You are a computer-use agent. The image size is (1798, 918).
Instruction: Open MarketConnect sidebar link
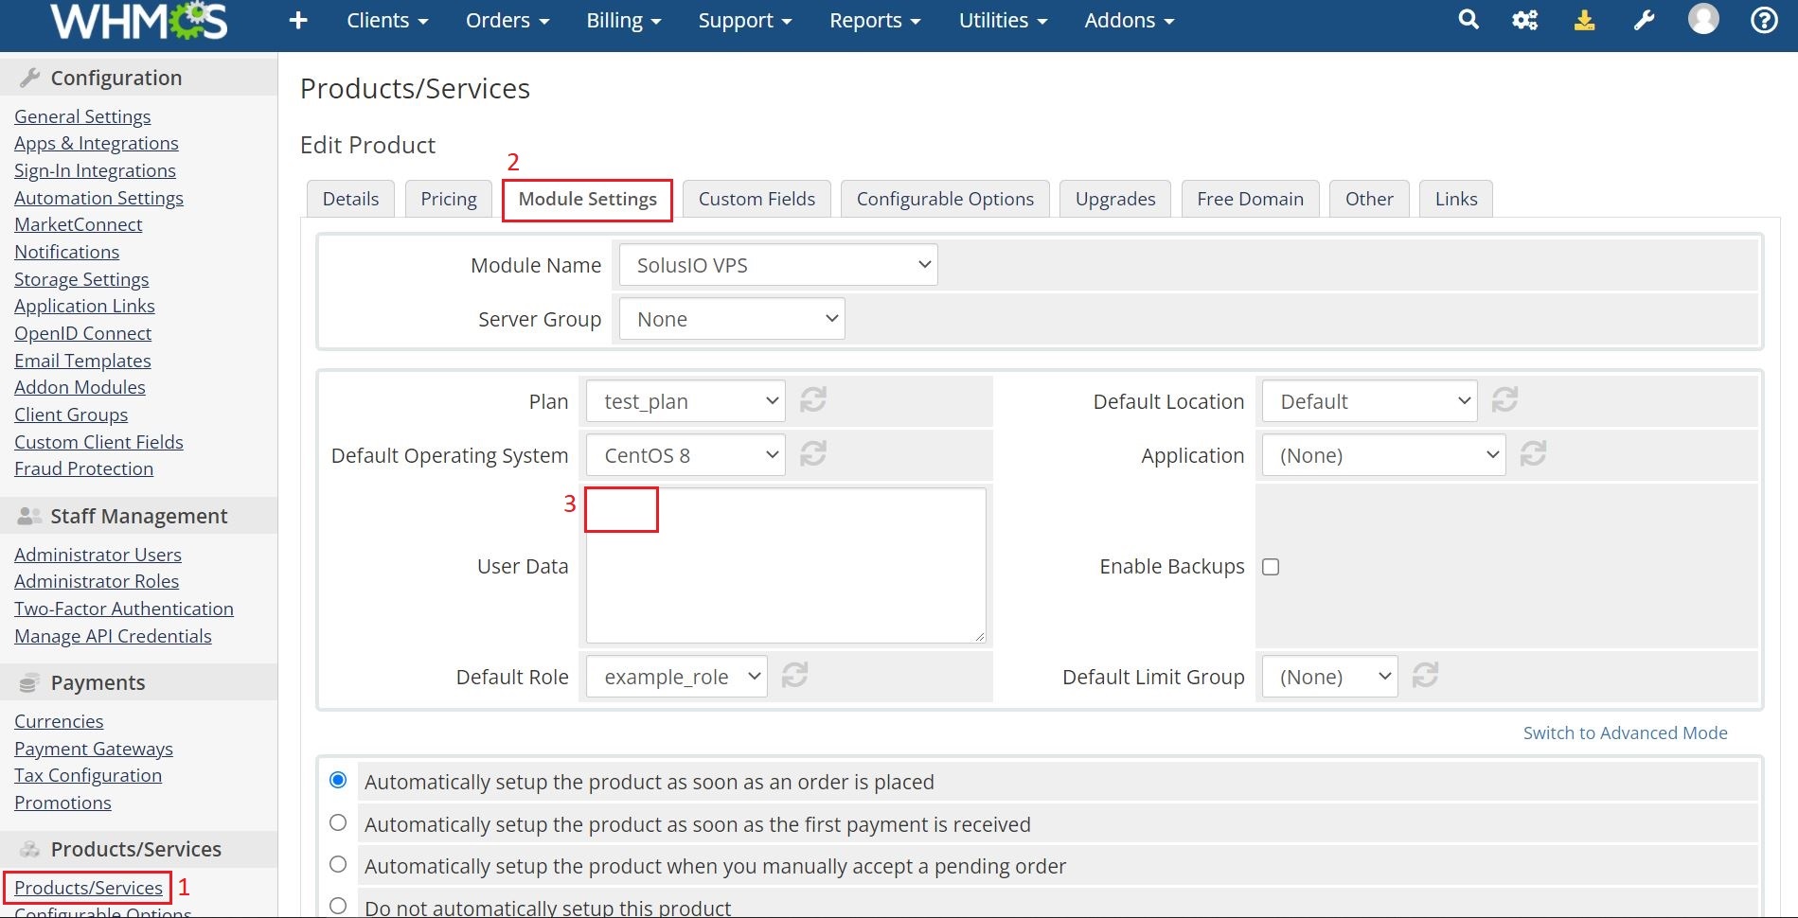79,224
